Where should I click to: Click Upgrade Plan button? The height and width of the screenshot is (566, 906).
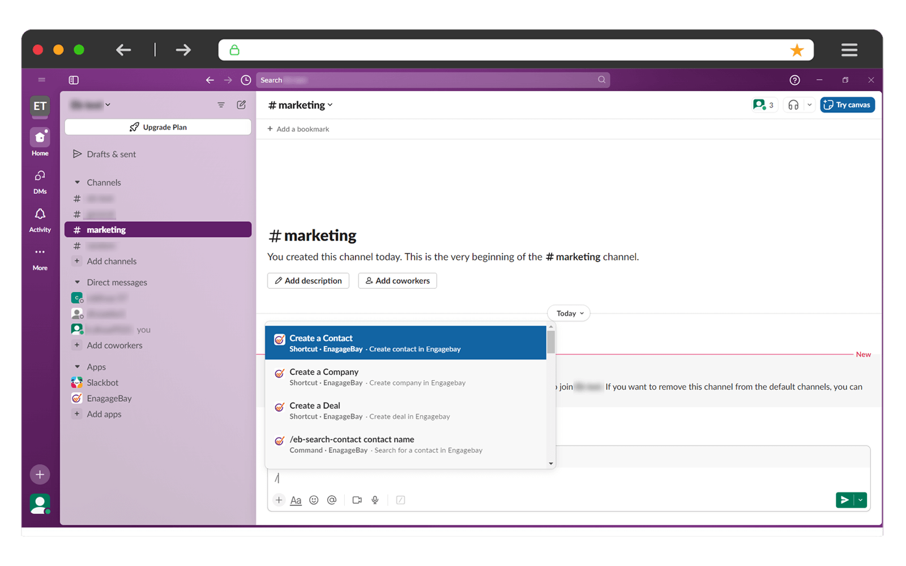point(158,127)
